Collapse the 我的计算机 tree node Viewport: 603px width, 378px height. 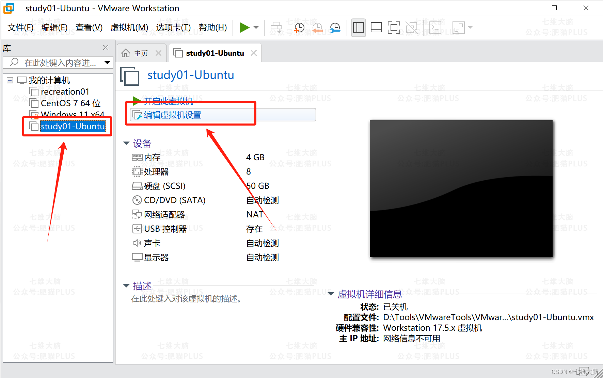click(x=10, y=80)
